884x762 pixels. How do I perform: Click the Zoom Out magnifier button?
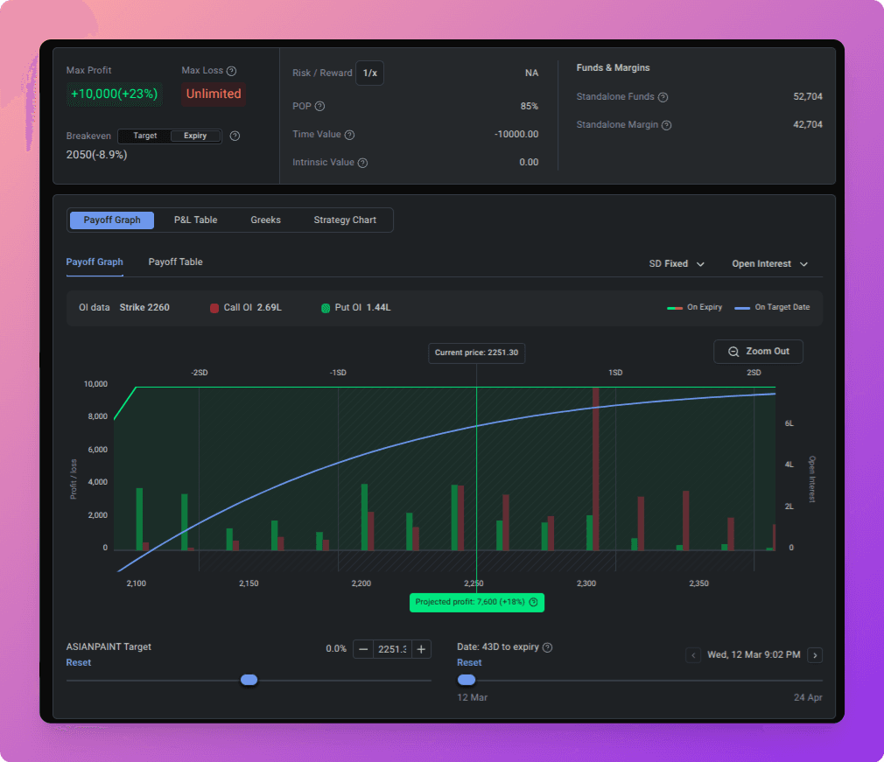pos(758,352)
